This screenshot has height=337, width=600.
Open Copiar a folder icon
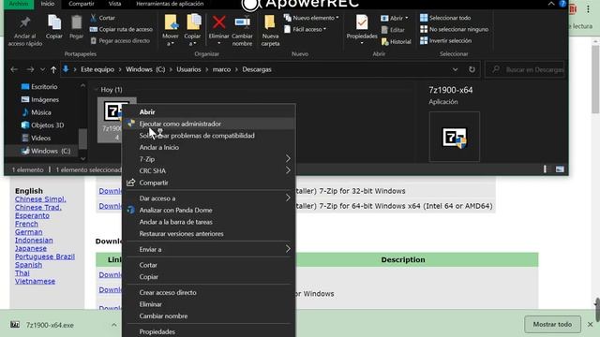click(193, 22)
